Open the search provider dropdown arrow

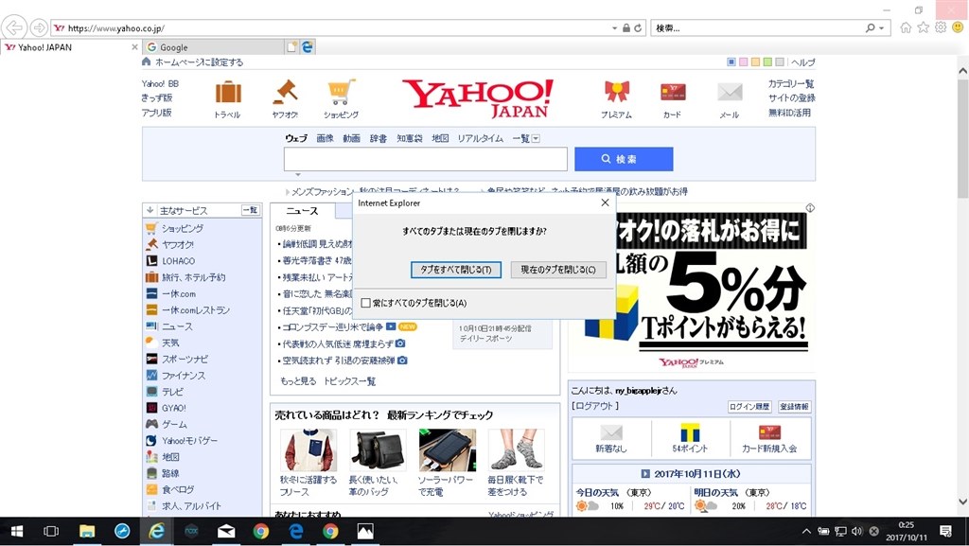[x=881, y=28]
